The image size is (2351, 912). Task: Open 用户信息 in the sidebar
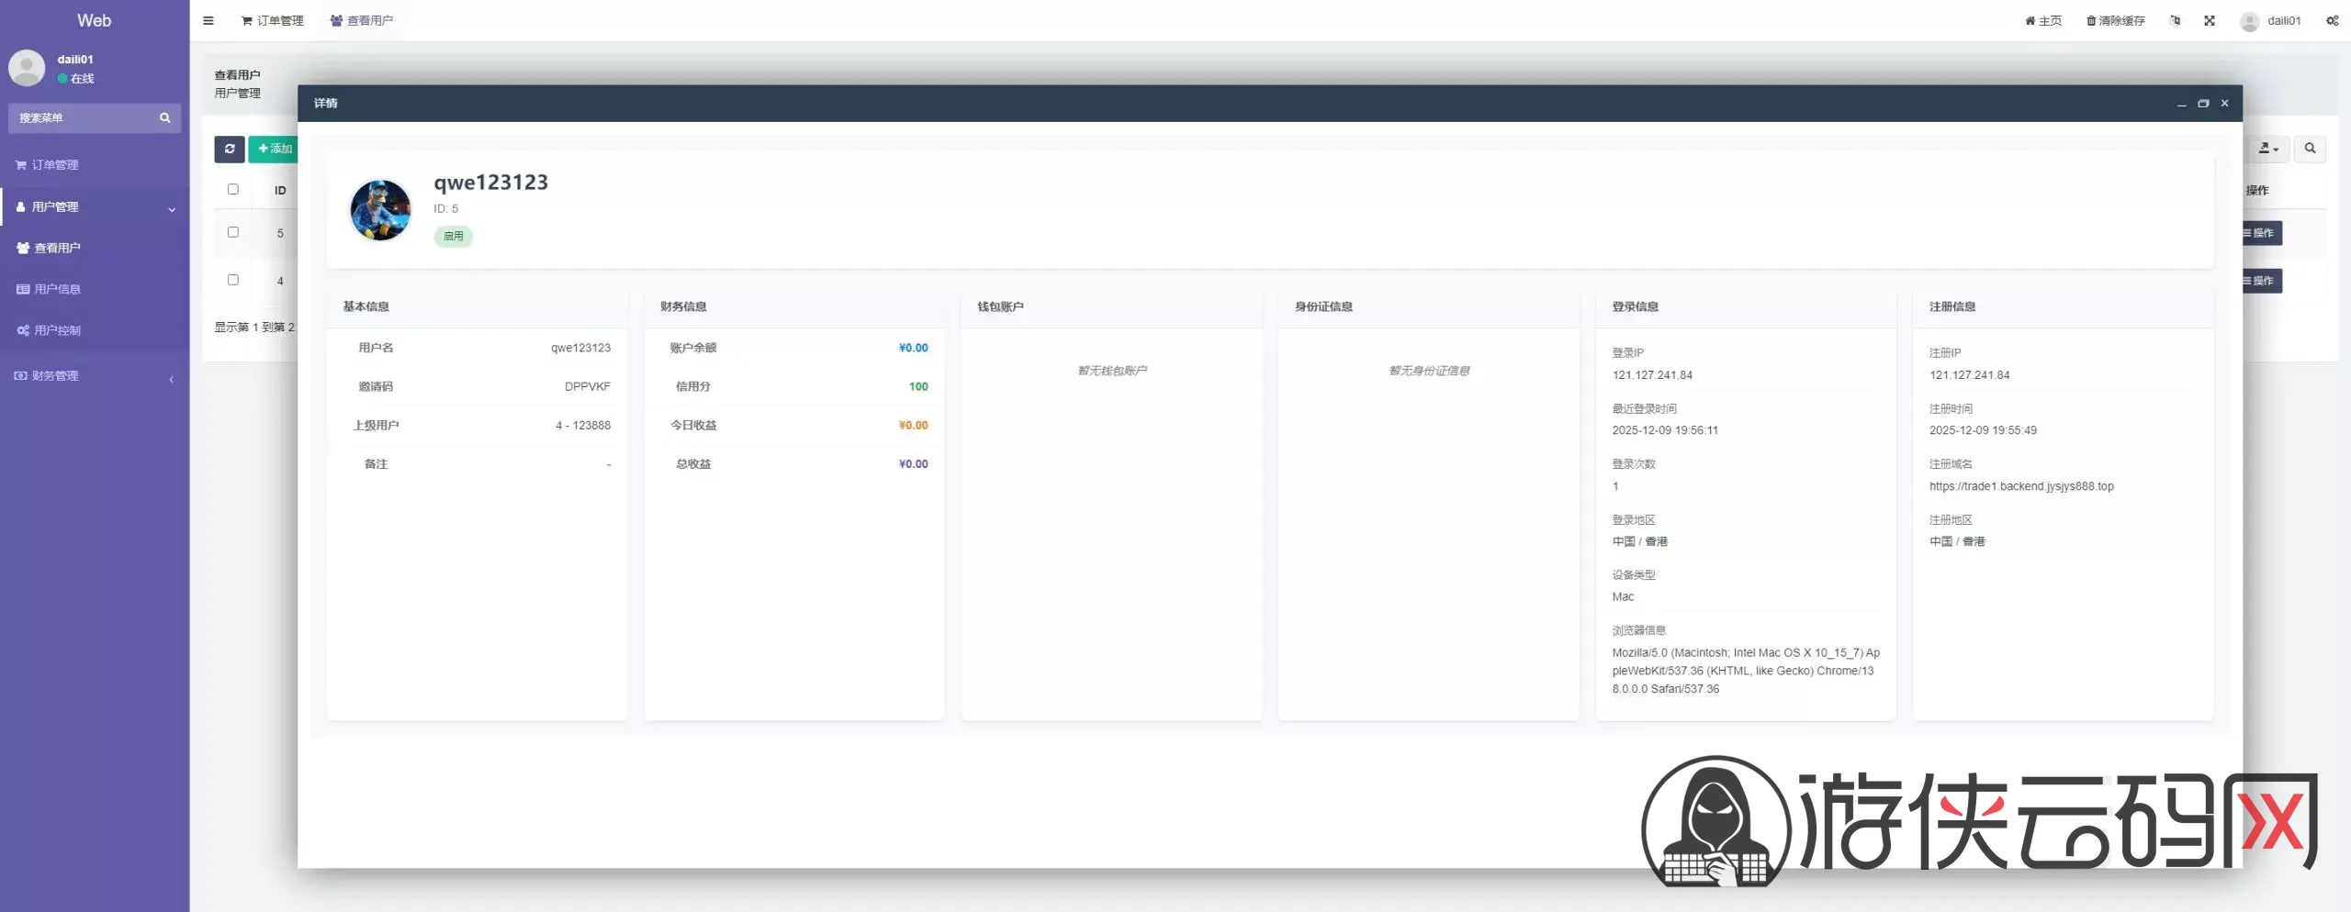[x=57, y=289]
